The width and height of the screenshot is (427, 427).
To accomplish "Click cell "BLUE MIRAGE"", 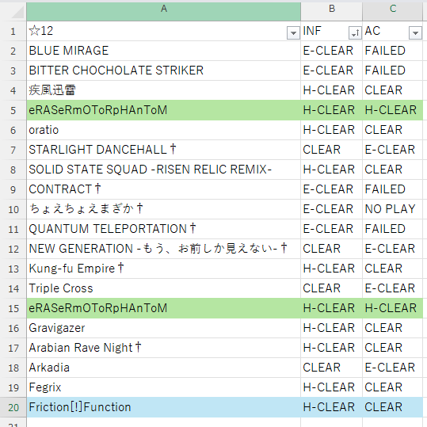I will (x=164, y=51).
